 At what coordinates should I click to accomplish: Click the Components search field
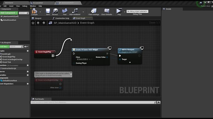(x=24, y=13)
